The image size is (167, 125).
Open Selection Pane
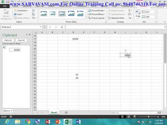click(x=116, y=18)
